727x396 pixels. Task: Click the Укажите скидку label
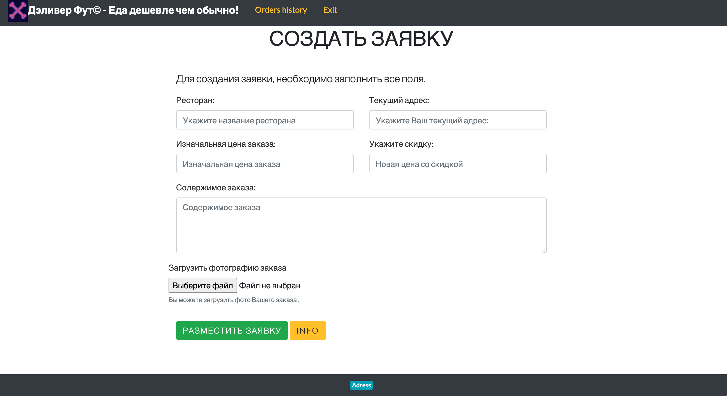point(401,144)
